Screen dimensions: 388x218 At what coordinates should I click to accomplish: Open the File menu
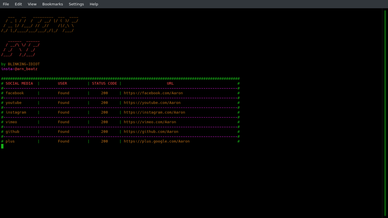6,4
